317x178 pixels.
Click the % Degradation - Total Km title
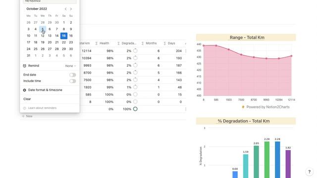(244, 121)
